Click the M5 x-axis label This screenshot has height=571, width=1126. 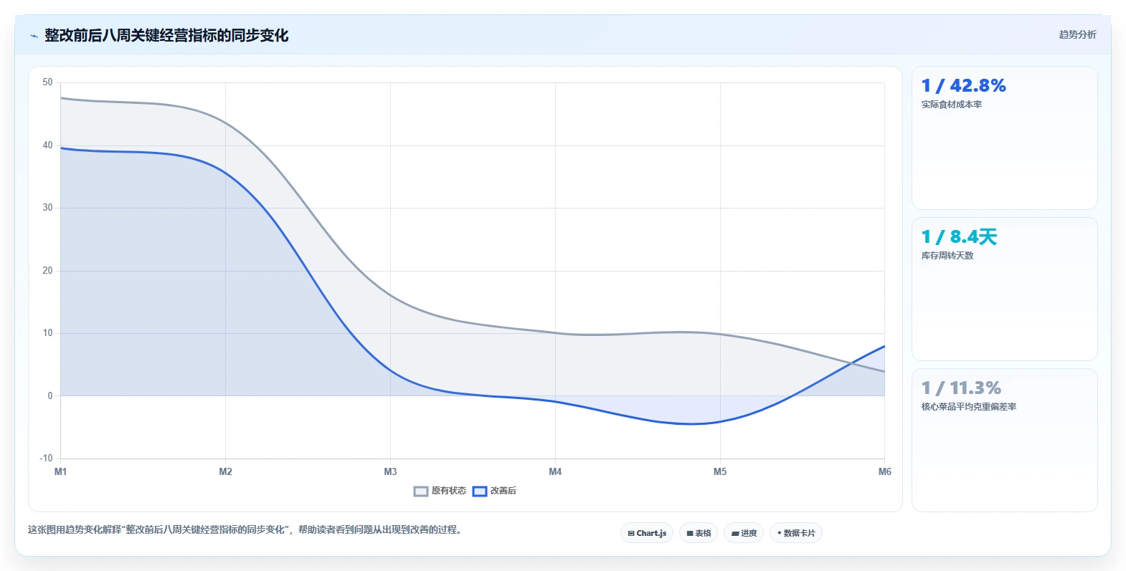[720, 471]
